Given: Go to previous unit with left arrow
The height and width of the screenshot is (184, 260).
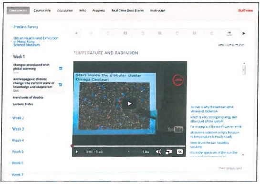Looking at the screenshot, I should tap(76, 33).
